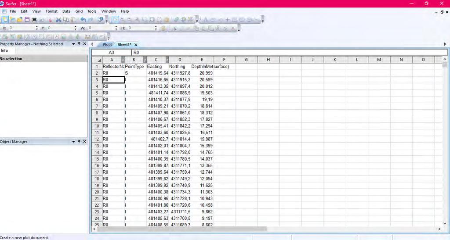
Task: Open the Edit menu
Action: [x=24, y=11]
